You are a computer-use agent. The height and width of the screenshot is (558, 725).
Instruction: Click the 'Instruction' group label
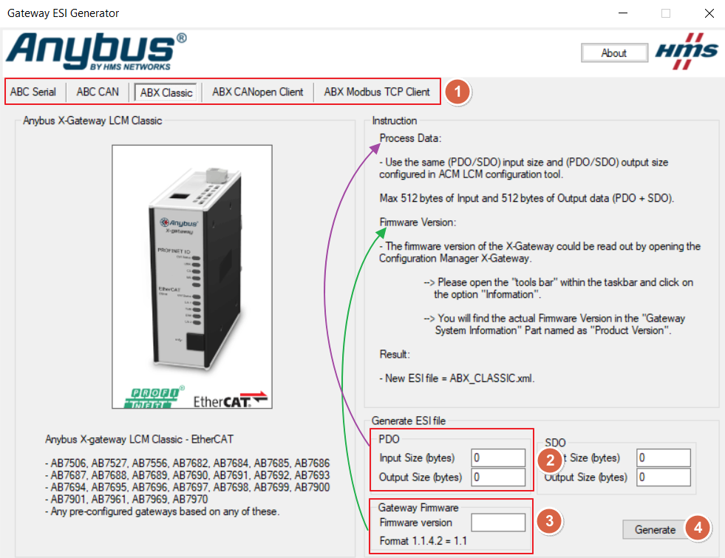[395, 120]
